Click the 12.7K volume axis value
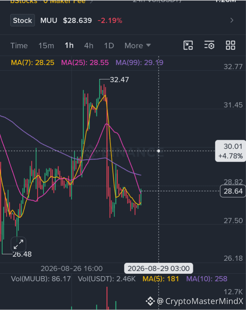Screen dimensions: 246x310 click(233, 292)
